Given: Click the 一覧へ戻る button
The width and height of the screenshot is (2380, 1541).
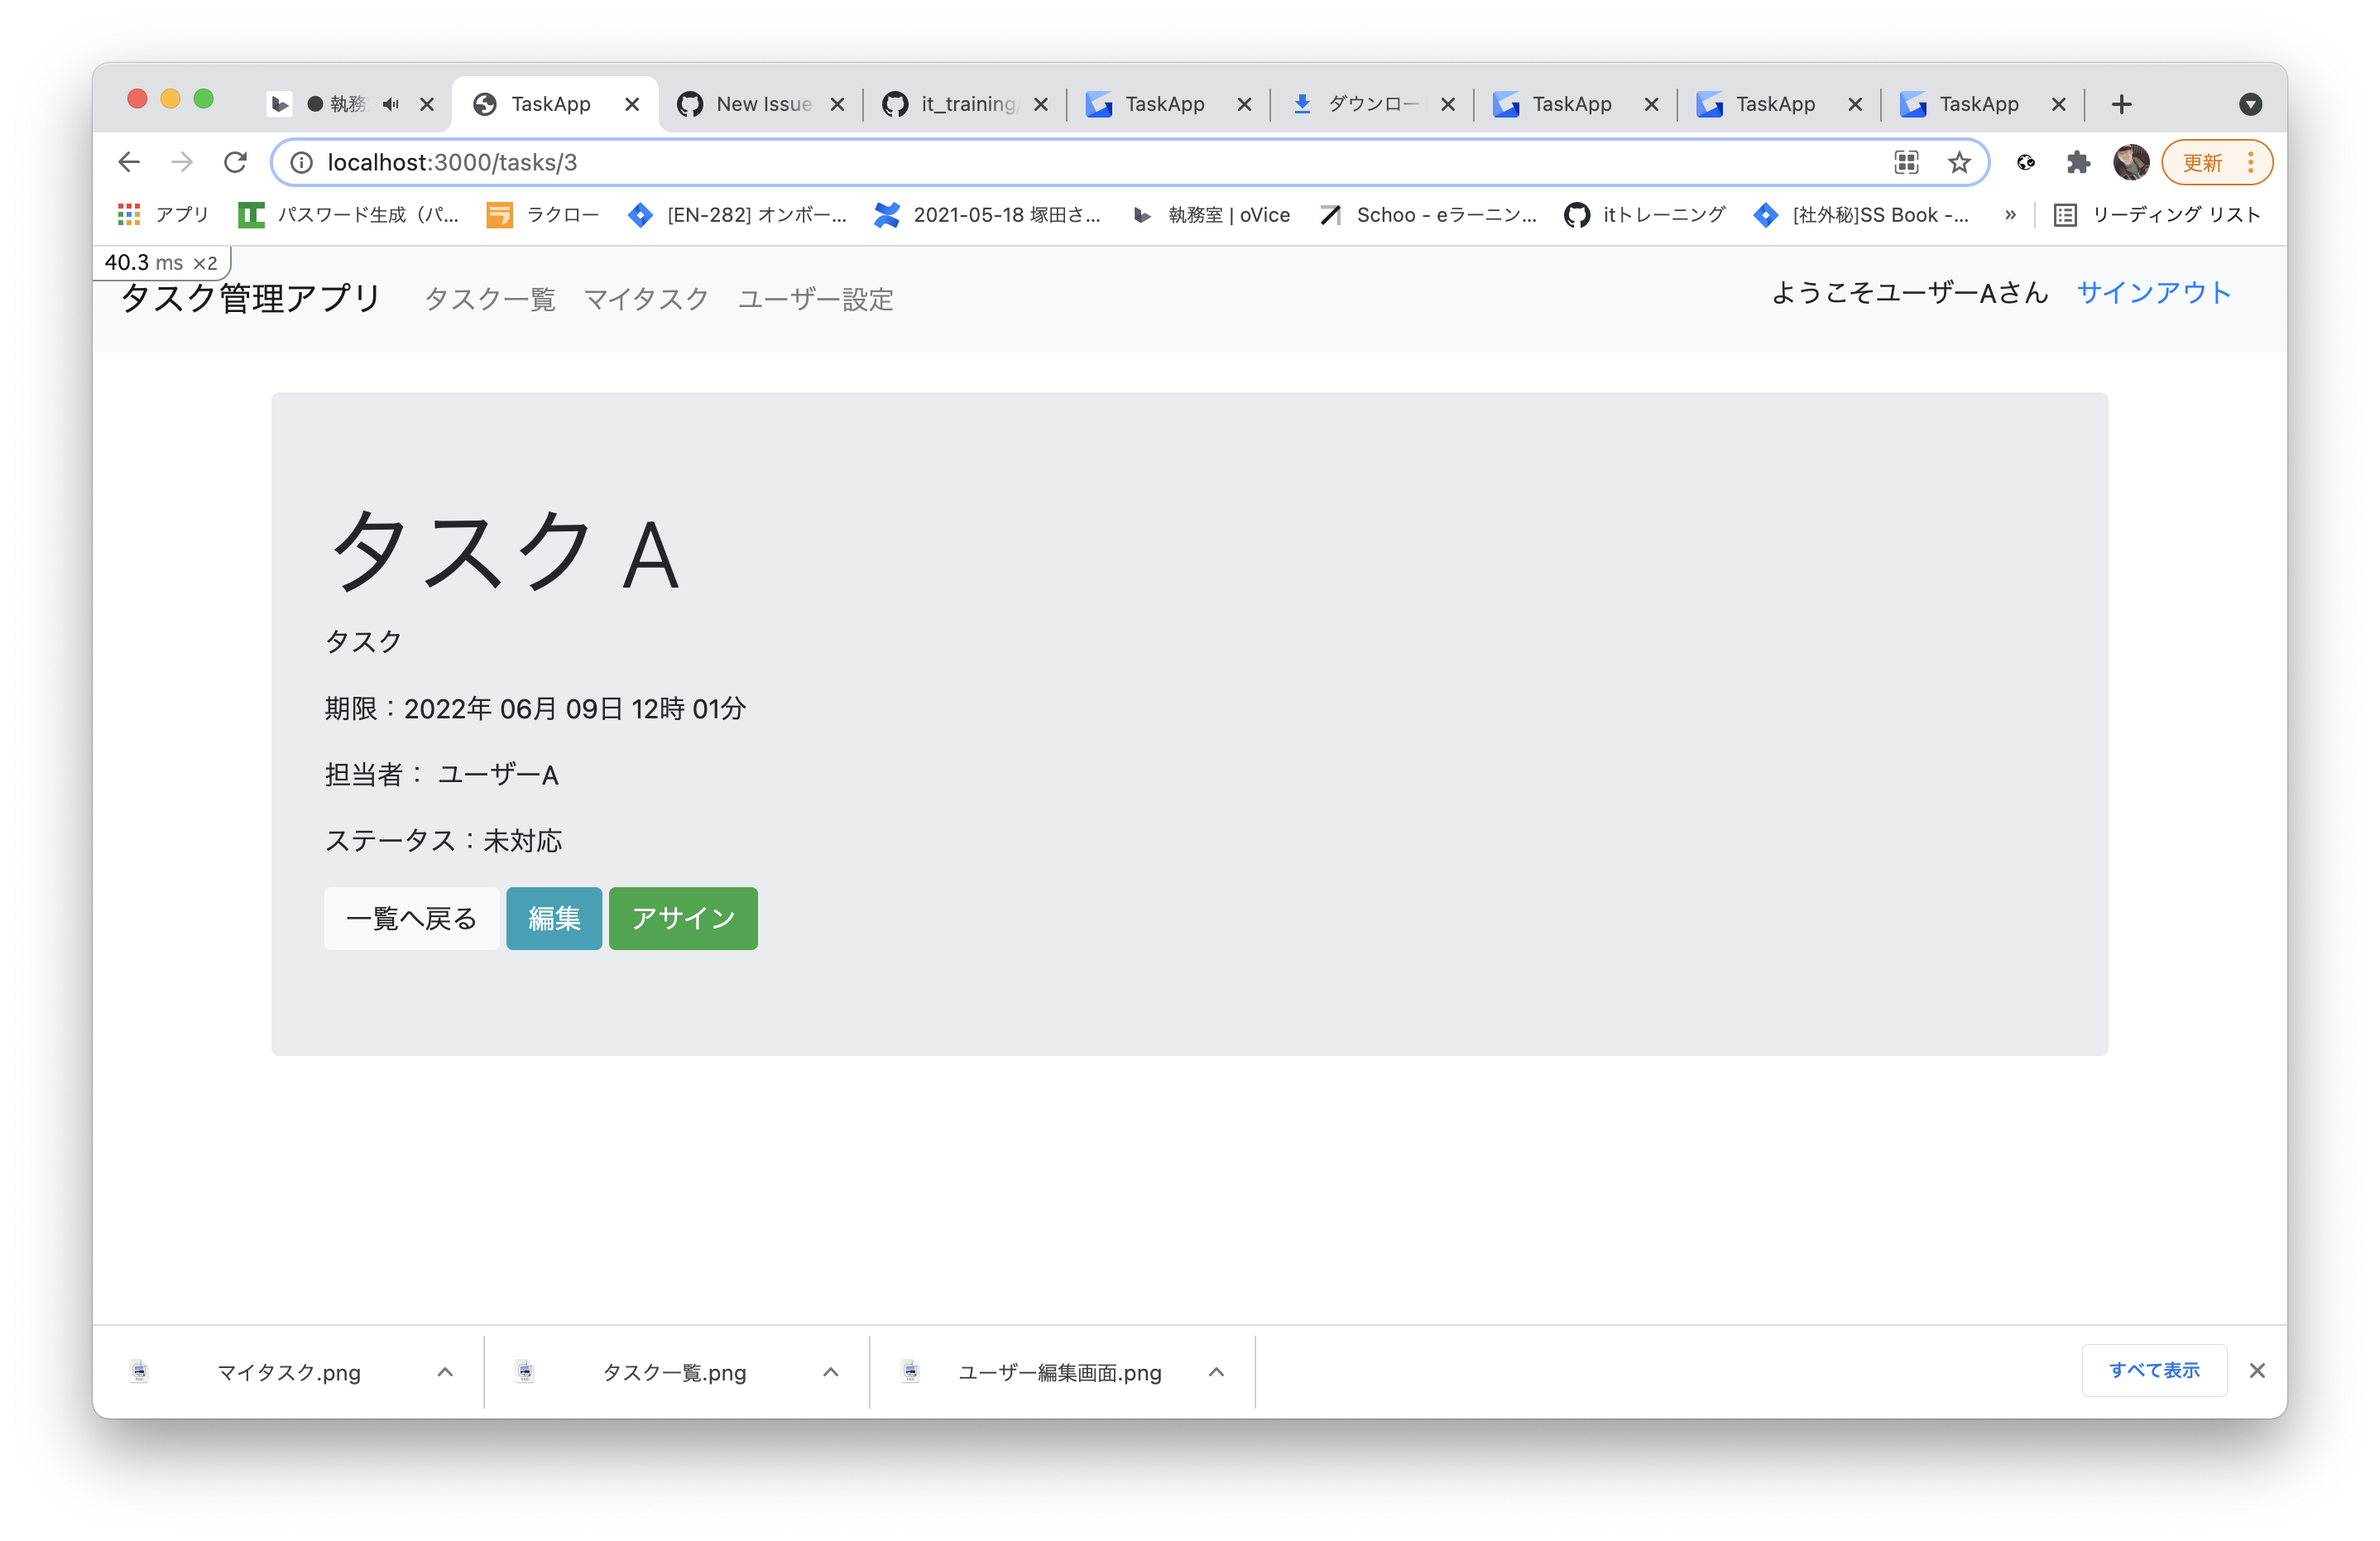Looking at the screenshot, I should [411, 918].
